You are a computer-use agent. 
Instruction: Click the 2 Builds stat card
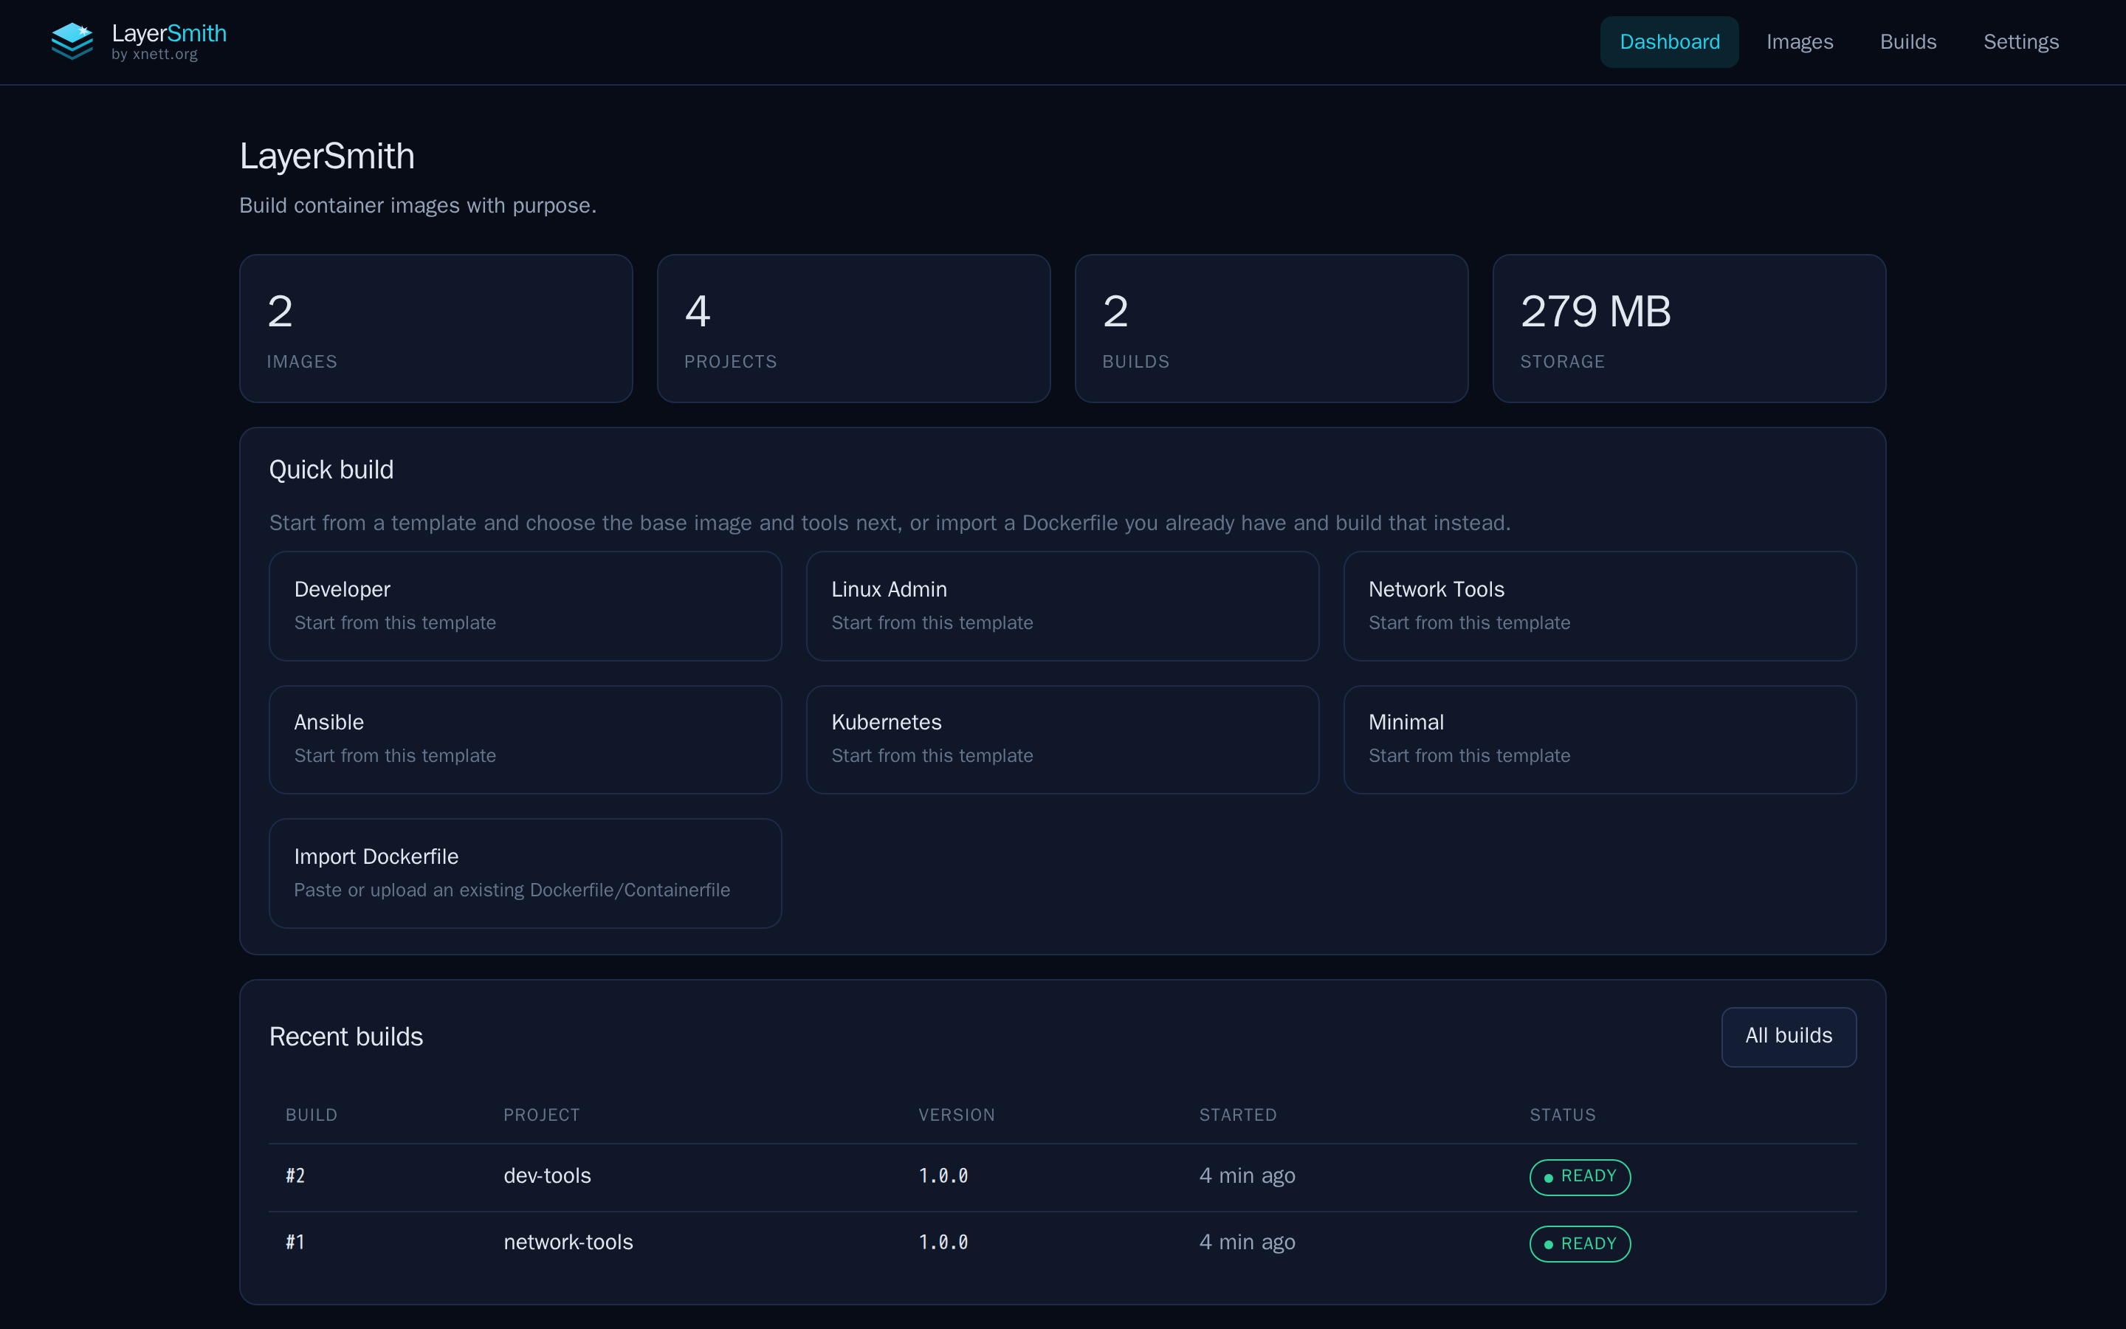click(1271, 329)
